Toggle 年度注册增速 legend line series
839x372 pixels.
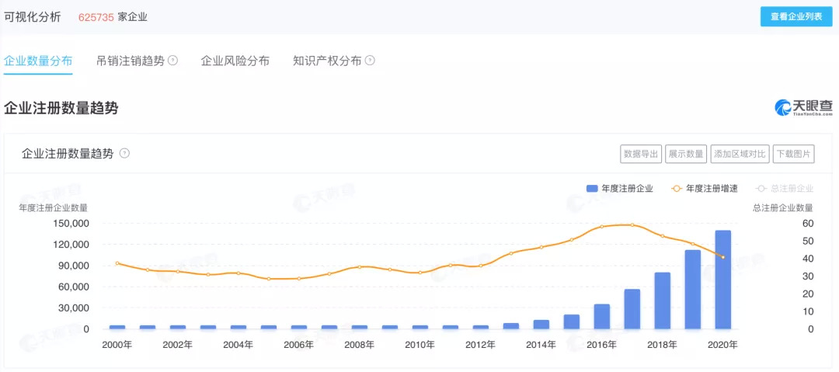click(705, 188)
